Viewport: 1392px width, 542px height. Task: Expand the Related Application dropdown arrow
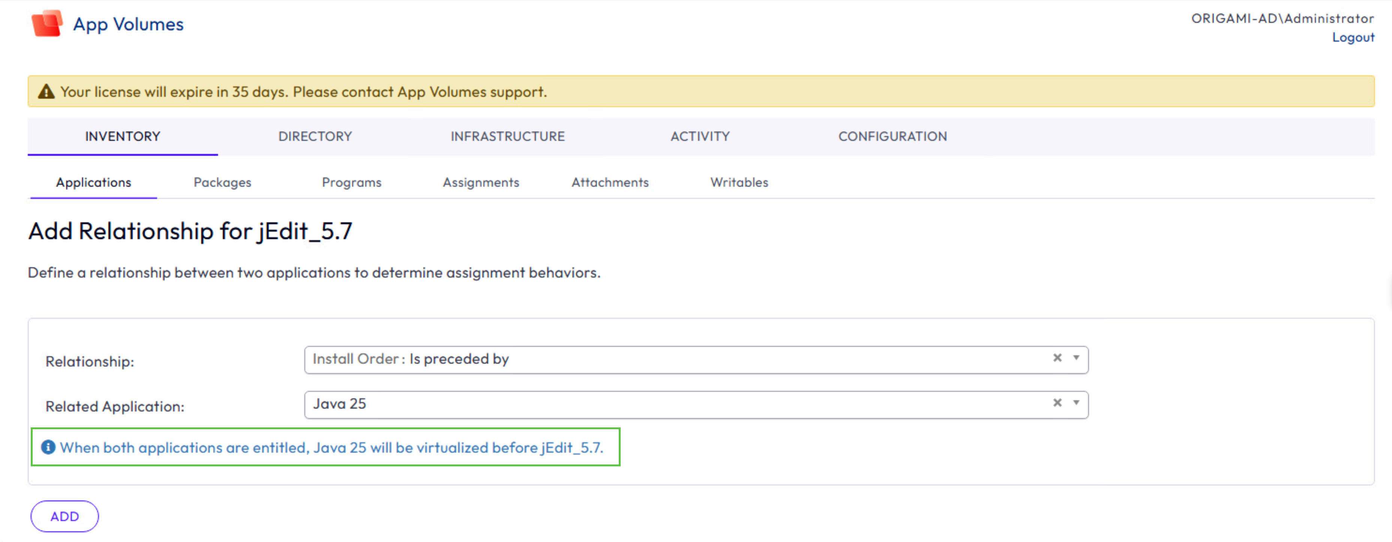1076,403
